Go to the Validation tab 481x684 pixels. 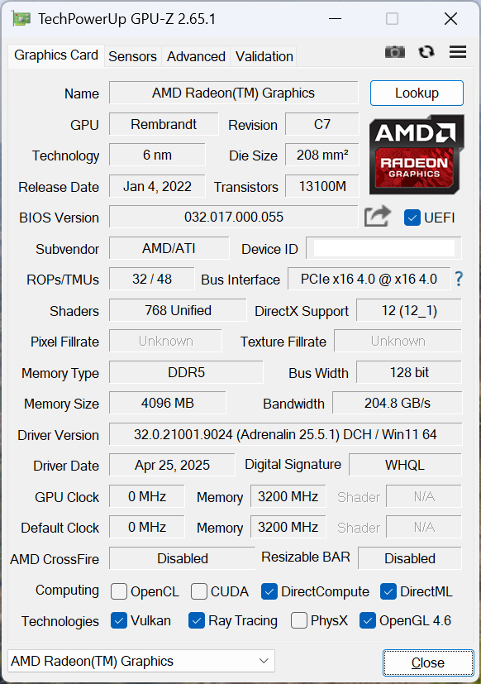click(264, 56)
